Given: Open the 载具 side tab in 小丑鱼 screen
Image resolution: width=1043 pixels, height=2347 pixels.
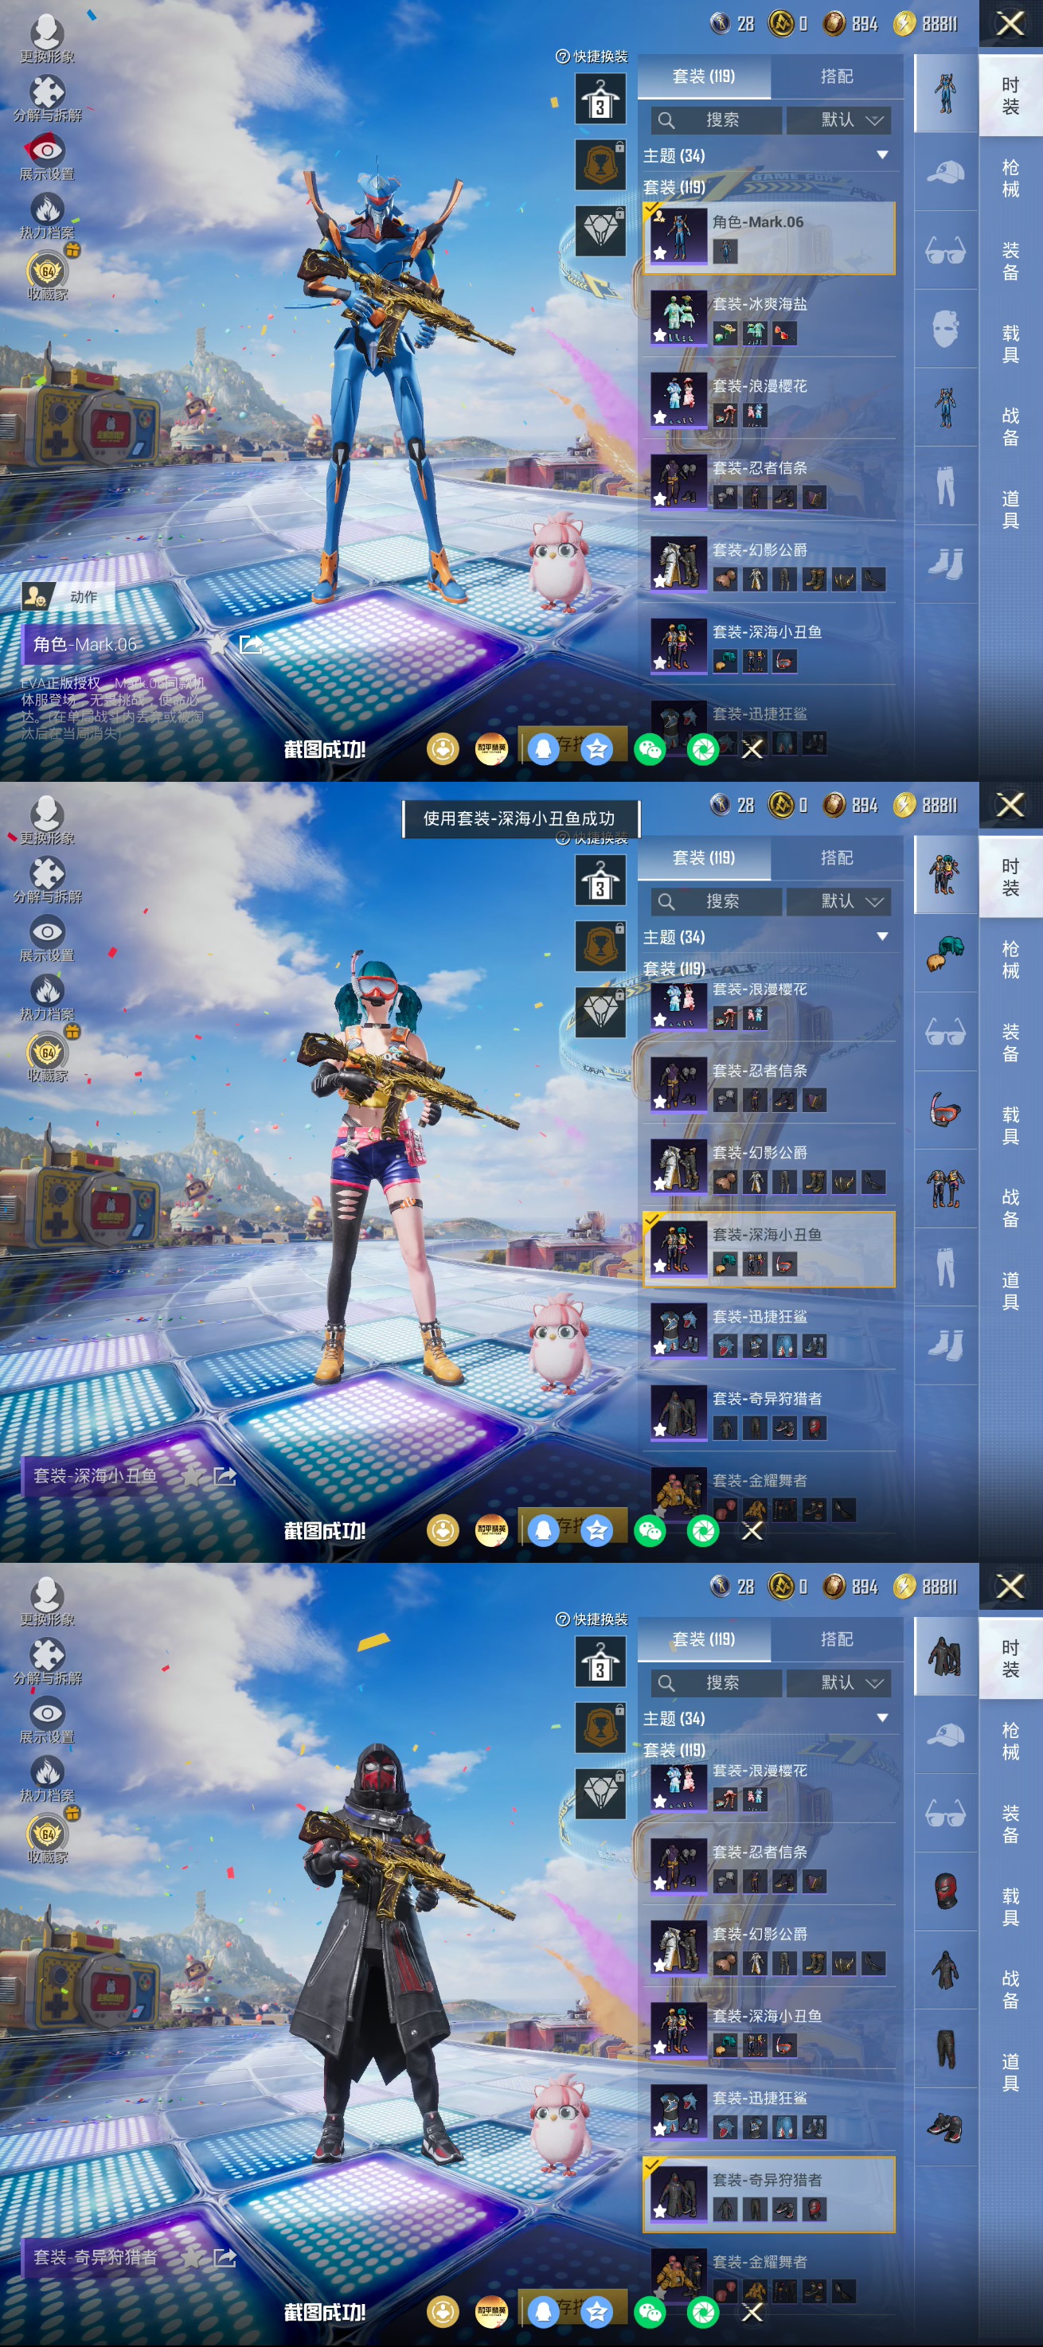Looking at the screenshot, I should [1011, 1126].
